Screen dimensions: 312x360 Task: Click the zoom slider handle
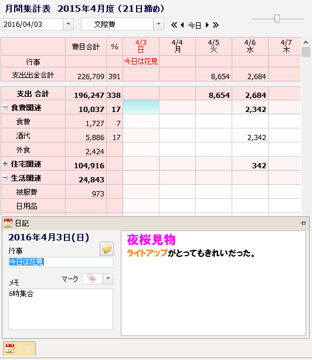[277, 19]
